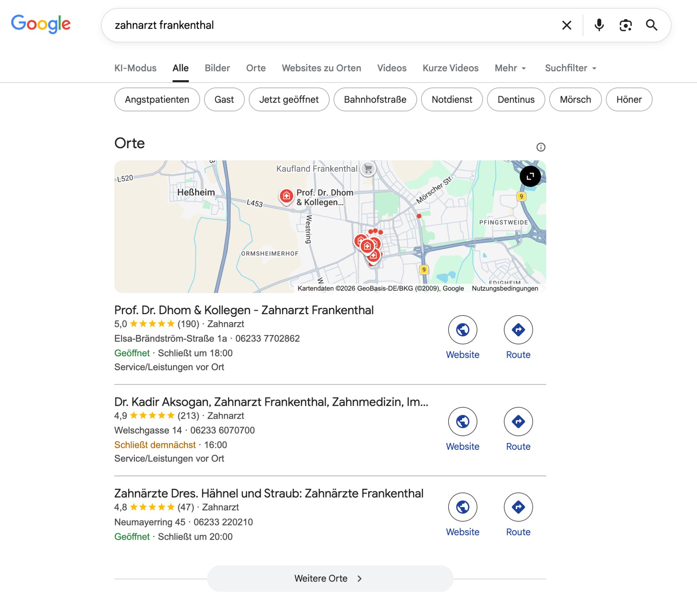The height and width of the screenshot is (607, 697).
Task: Toggle the Notdienst filter
Action: pos(452,99)
